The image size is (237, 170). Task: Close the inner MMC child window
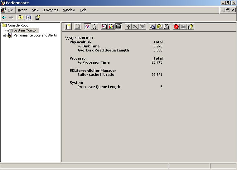coord(233,10)
